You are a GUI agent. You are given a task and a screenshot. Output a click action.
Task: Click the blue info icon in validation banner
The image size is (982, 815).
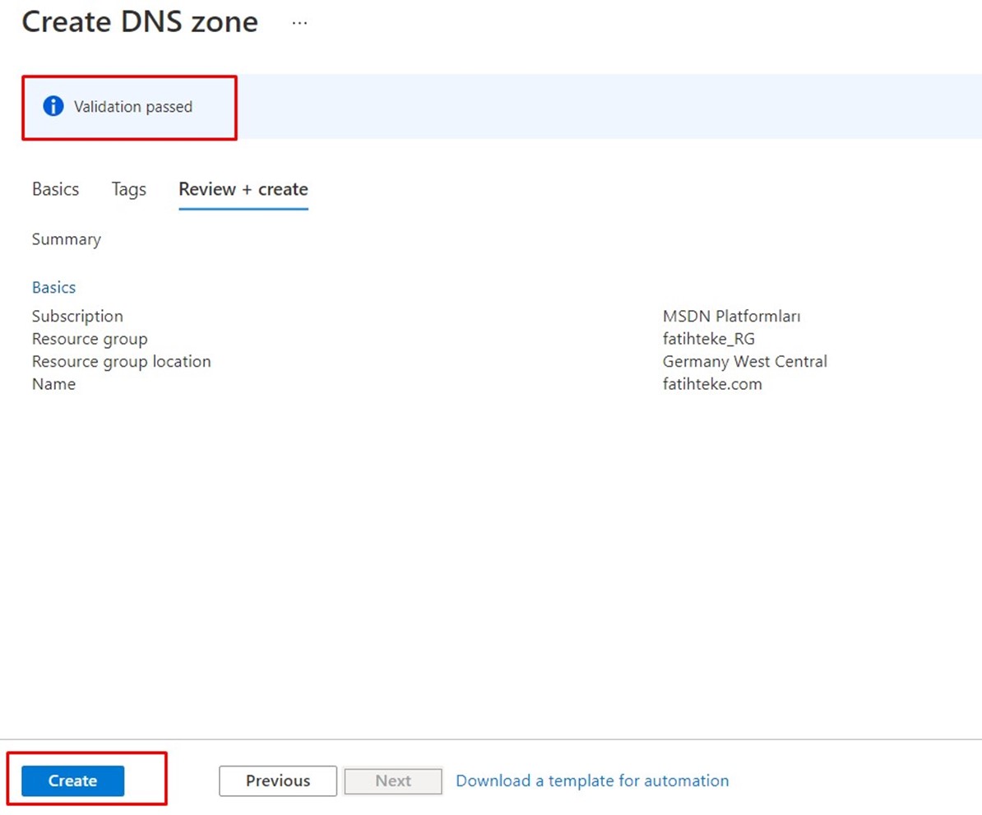(x=53, y=107)
